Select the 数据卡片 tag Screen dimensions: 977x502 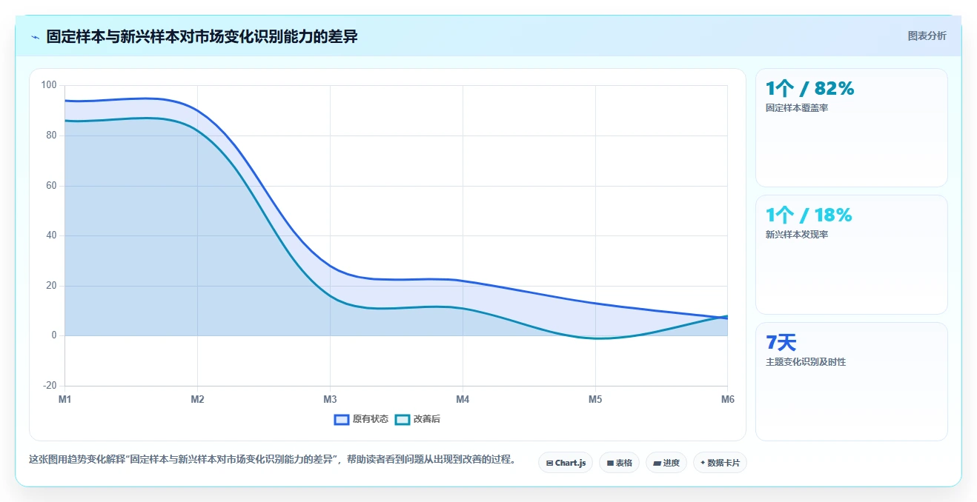click(720, 463)
